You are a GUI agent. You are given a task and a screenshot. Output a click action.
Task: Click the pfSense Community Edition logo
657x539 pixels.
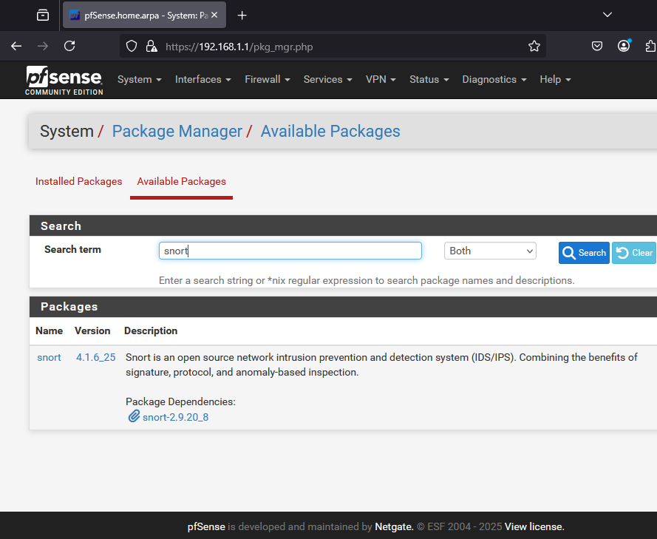tap(64, 80)
